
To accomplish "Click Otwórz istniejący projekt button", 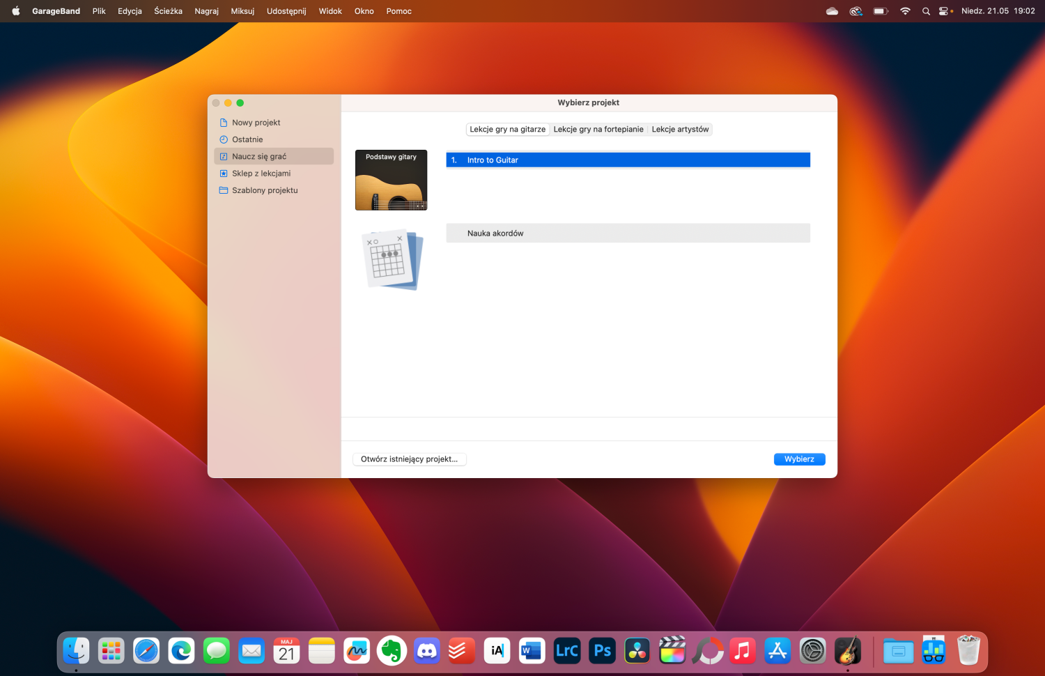I will pos(409,459).
